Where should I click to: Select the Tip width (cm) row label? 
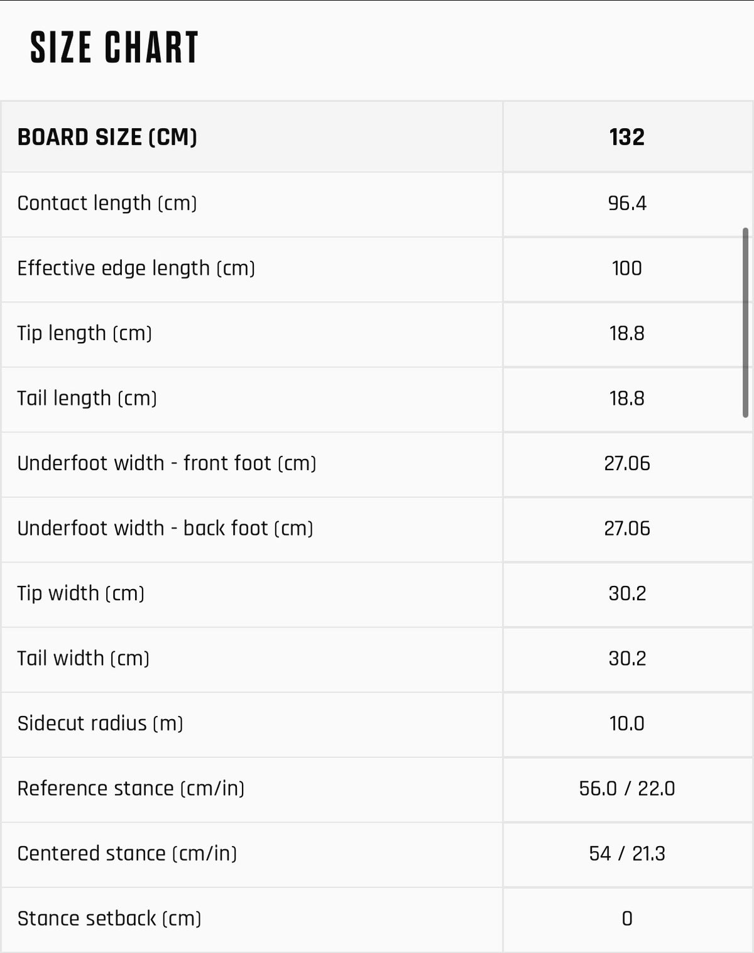click(80, 593)
